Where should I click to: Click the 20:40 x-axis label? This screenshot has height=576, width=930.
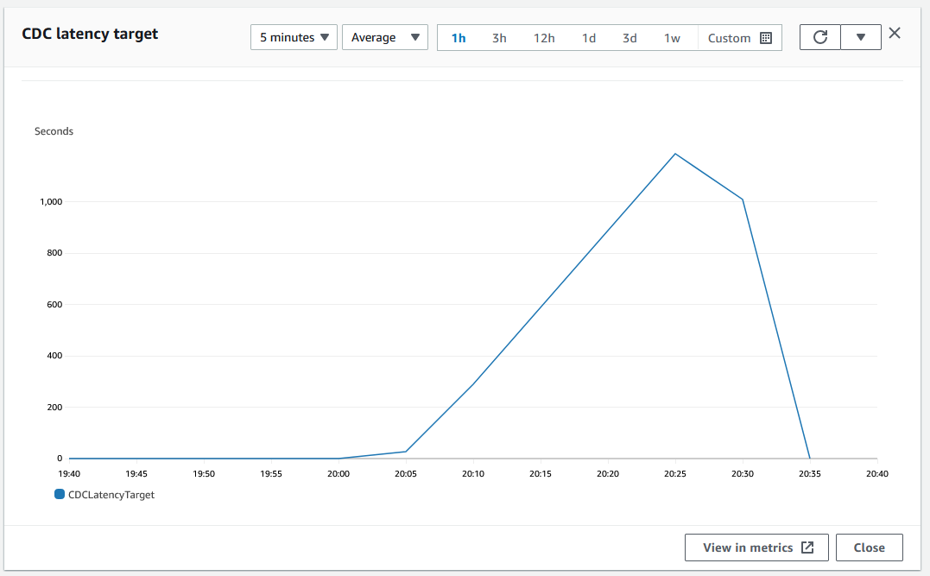tap(877, 474)
